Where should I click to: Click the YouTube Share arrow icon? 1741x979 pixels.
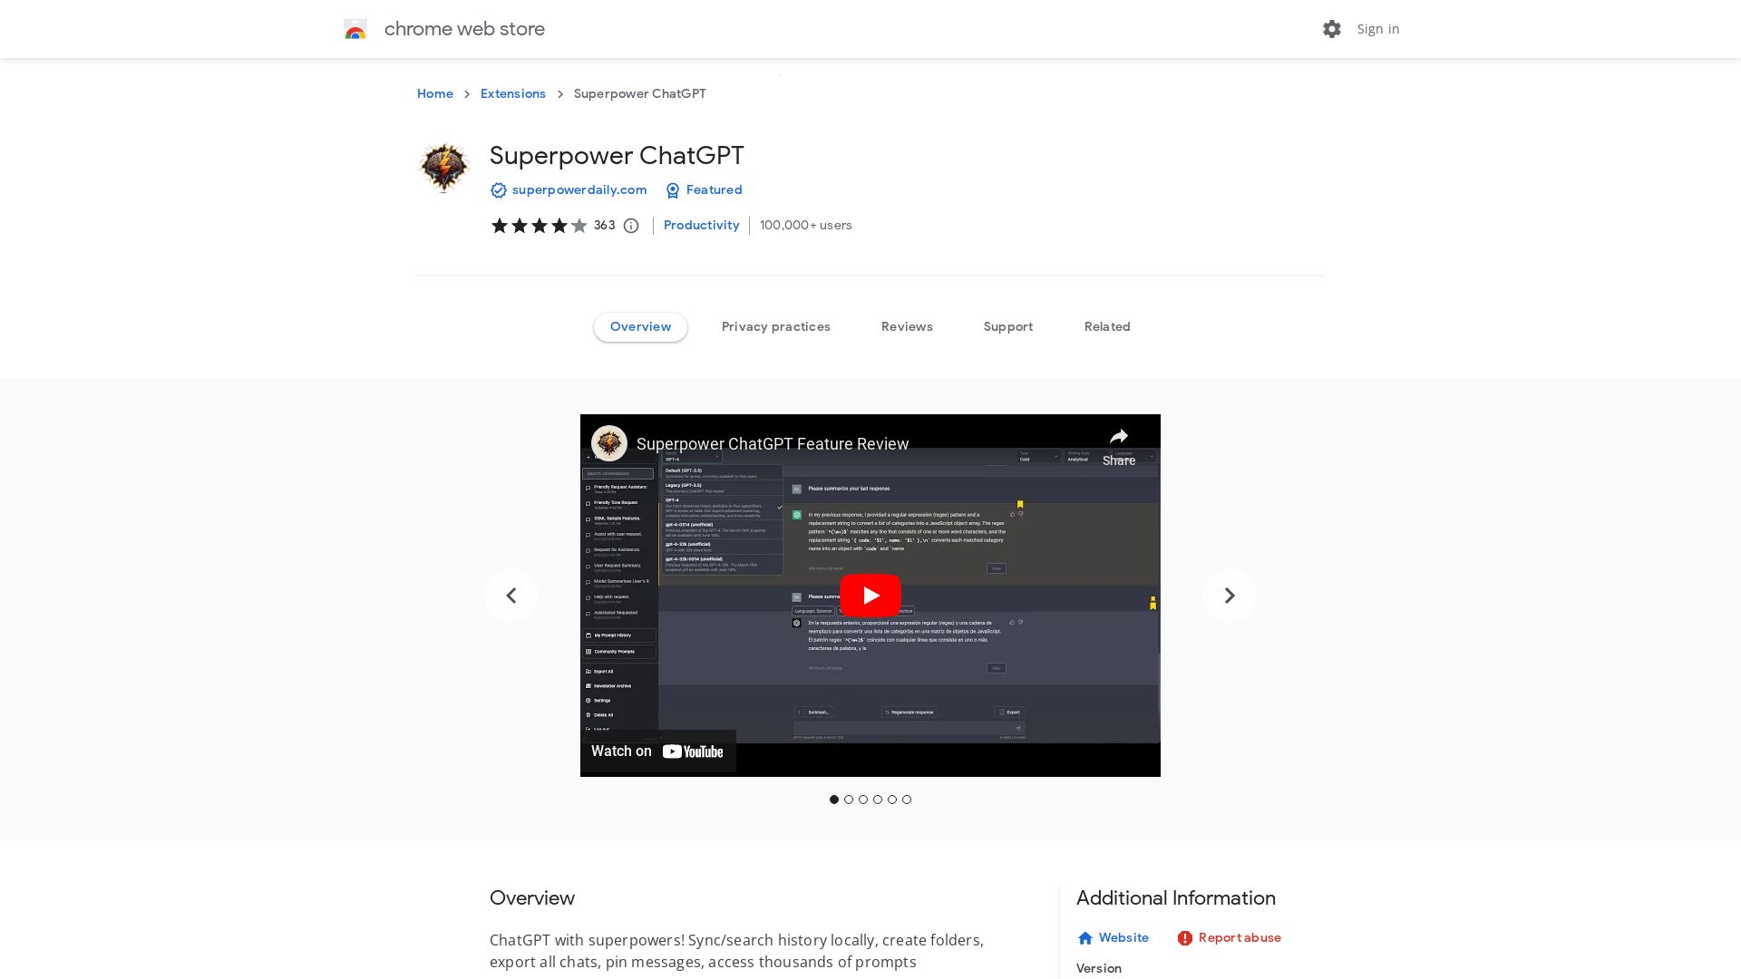pyautogui.click(x=1118, y=437)
